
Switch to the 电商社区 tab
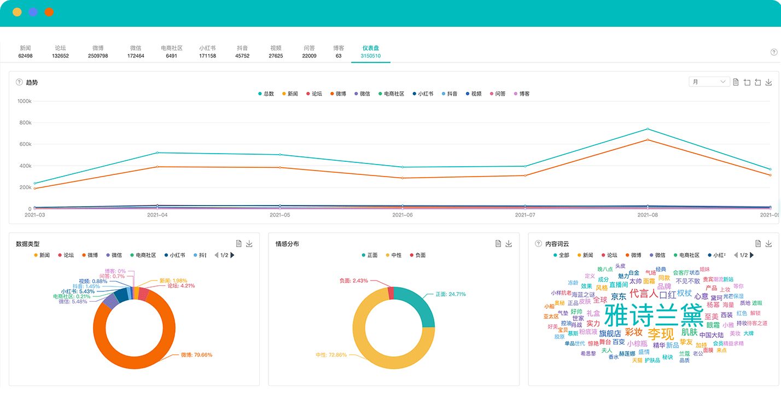tap(172, 52)
